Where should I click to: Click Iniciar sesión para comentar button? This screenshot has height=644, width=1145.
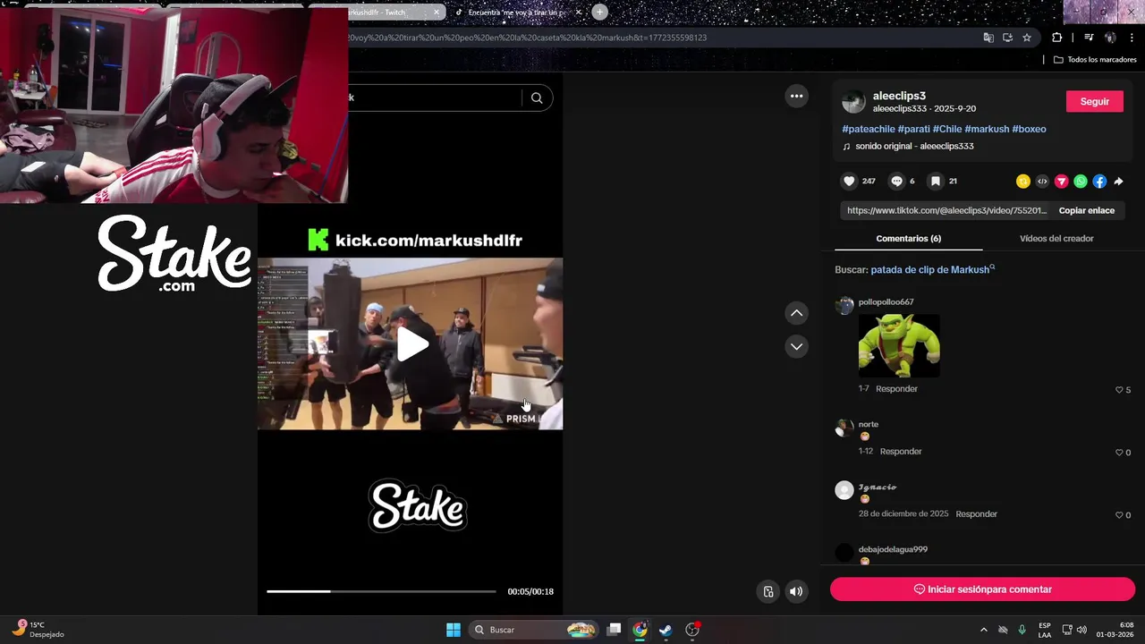coord(982,589)
